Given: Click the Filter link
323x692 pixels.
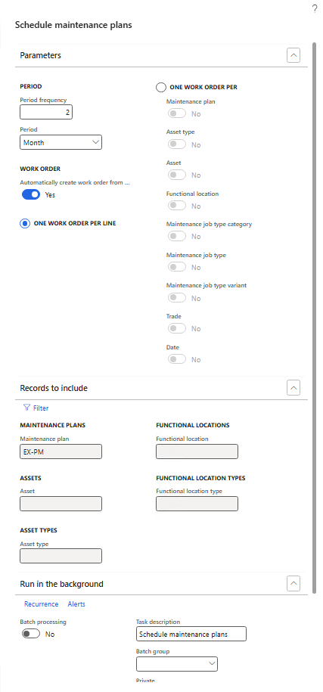Looking at the screenshot, I should (41, 408).
